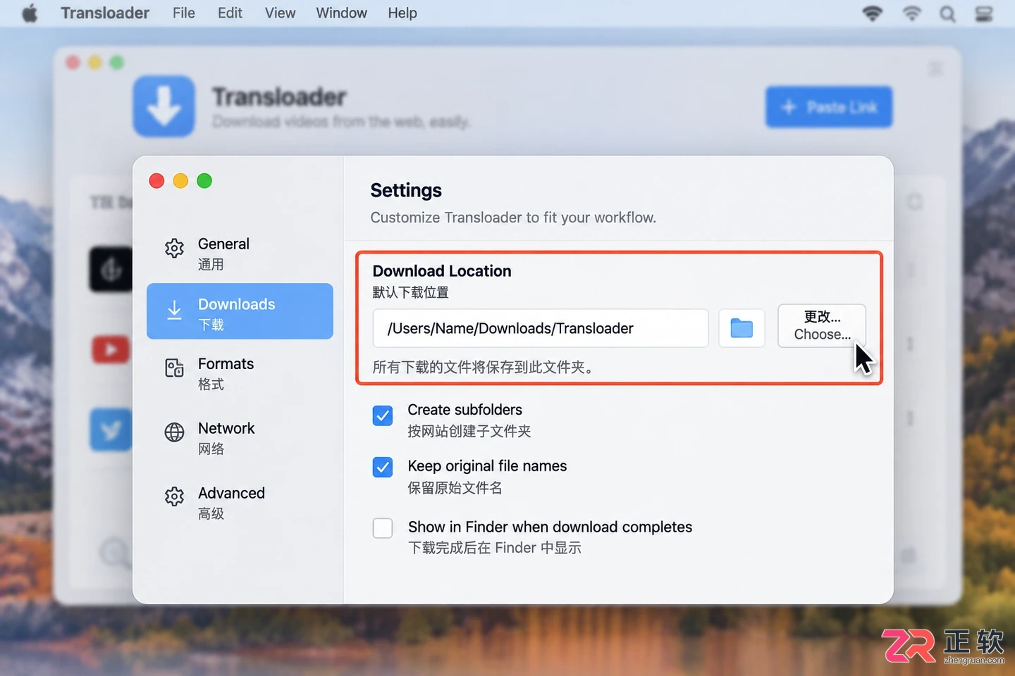Image resolution: width=1015 pixels, height=676 pixels.
Task: Open the Window menu
Action: (341, 13)
